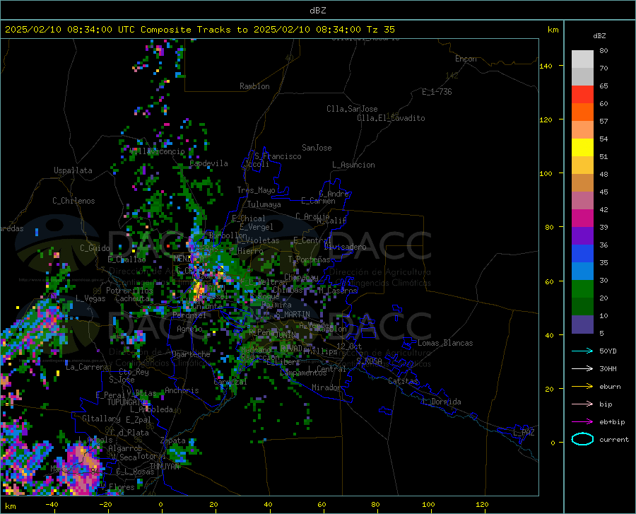Click the '48' value on color scale
The height and width of the screenshot is (514, 636).
click(603, 175)
